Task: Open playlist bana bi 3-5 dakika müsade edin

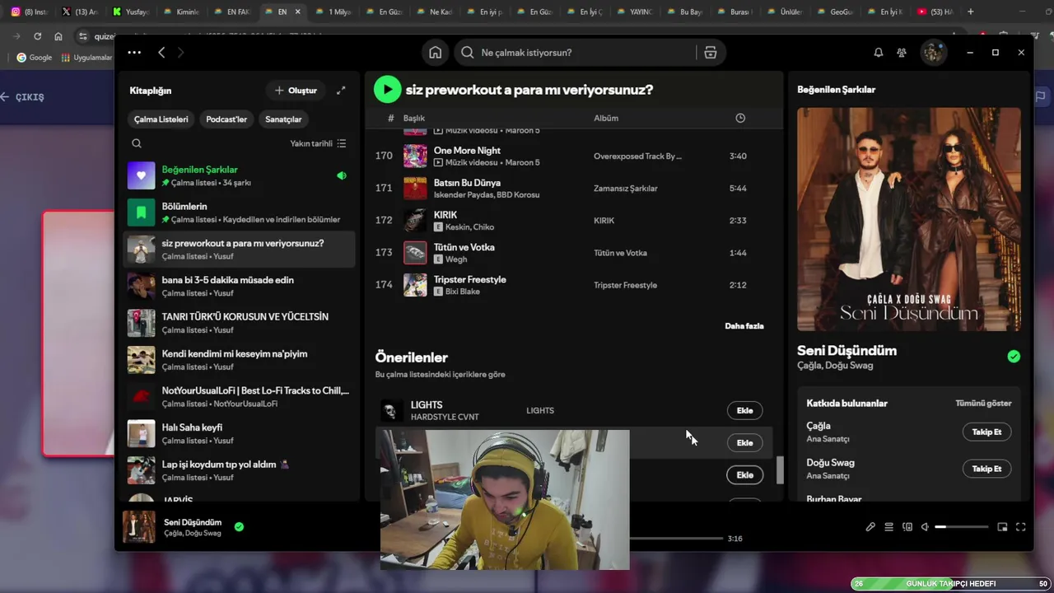Action: click(x=239, y=286)
